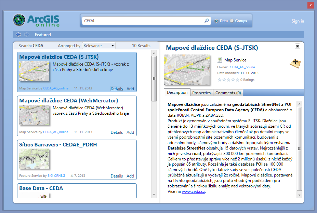
Task: Click Sign in link
Action: click(298, 21)
